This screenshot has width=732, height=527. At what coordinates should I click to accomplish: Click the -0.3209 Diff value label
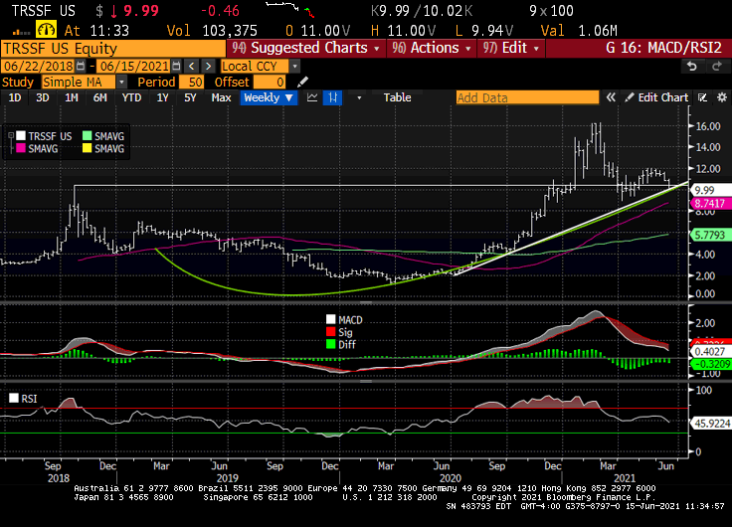pyautogui.click(x=710, y=364)
